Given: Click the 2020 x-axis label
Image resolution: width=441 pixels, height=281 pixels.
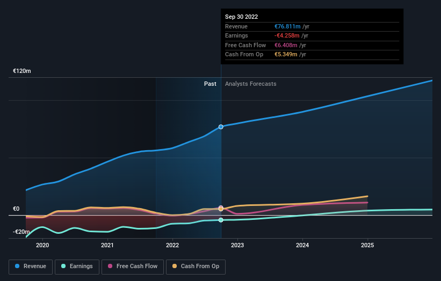Looking at the screenshot, I should click(x=42, y=246).
